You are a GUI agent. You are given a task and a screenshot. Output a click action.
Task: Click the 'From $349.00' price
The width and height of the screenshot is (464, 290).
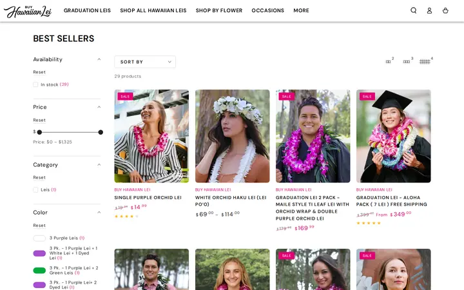(x=394, y=214)
